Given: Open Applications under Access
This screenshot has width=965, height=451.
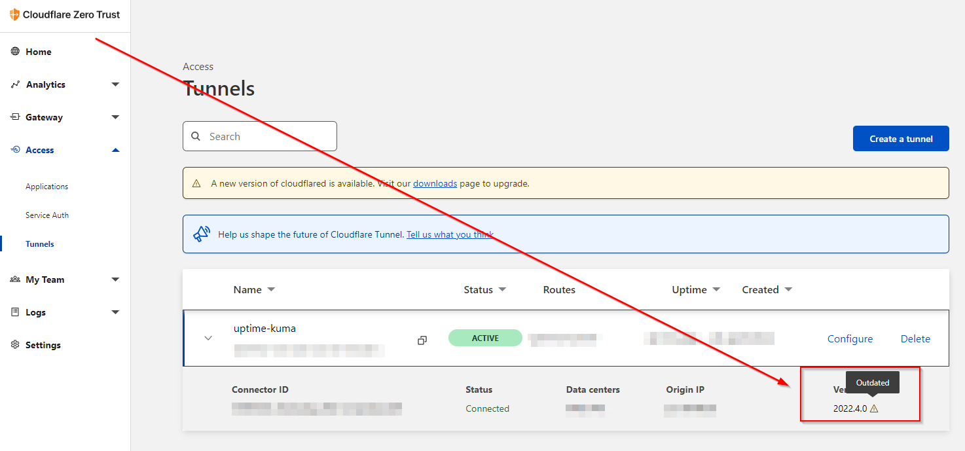Looking at the screenshot, I should [47, 187].
